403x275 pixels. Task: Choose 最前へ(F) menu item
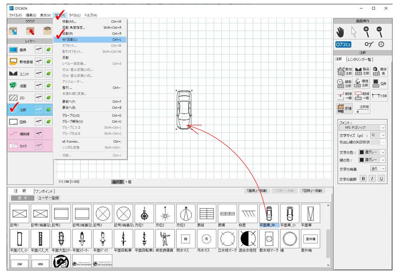[x=90, y=102]
